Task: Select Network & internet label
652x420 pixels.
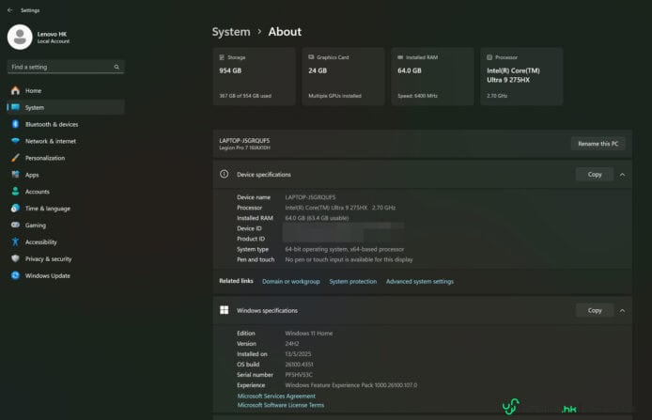Action: coord(51,141)
